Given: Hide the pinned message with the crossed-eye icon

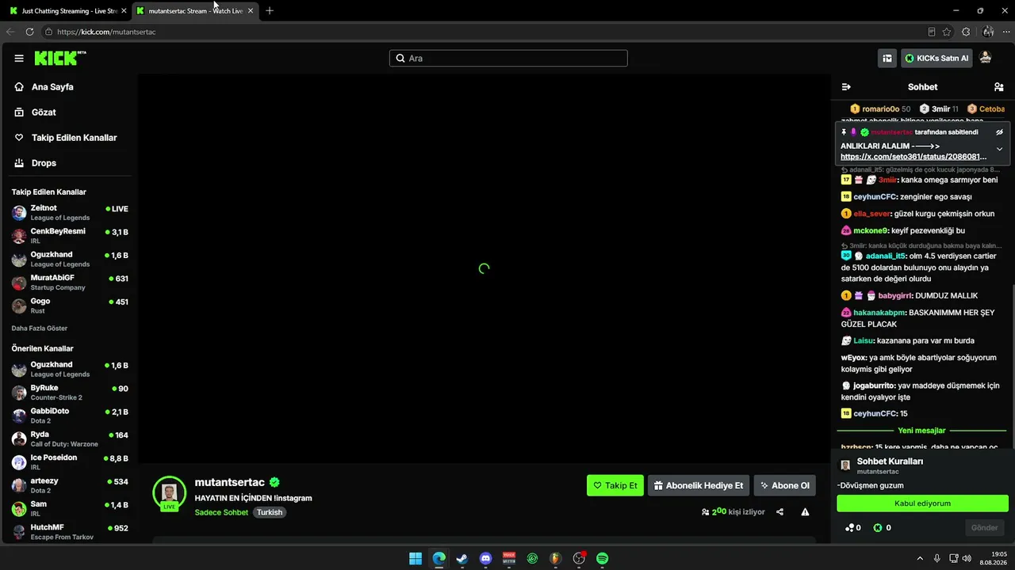Looking at the screenshot, I should pos(999,132).
